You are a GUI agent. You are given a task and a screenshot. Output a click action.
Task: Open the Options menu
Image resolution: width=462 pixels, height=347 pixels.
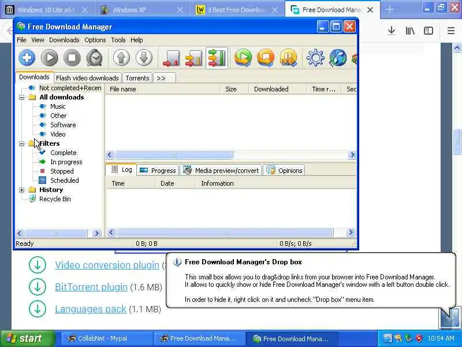95,40
